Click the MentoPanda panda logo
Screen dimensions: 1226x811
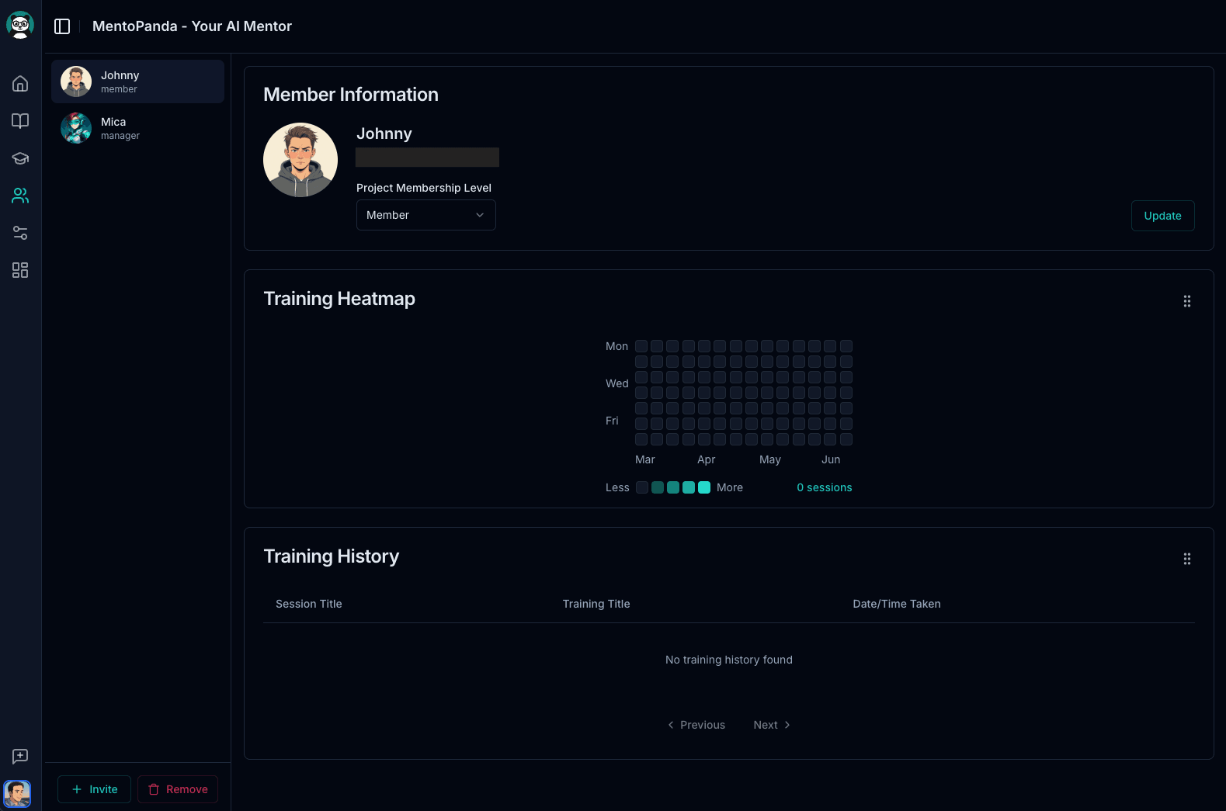[20, 25]
